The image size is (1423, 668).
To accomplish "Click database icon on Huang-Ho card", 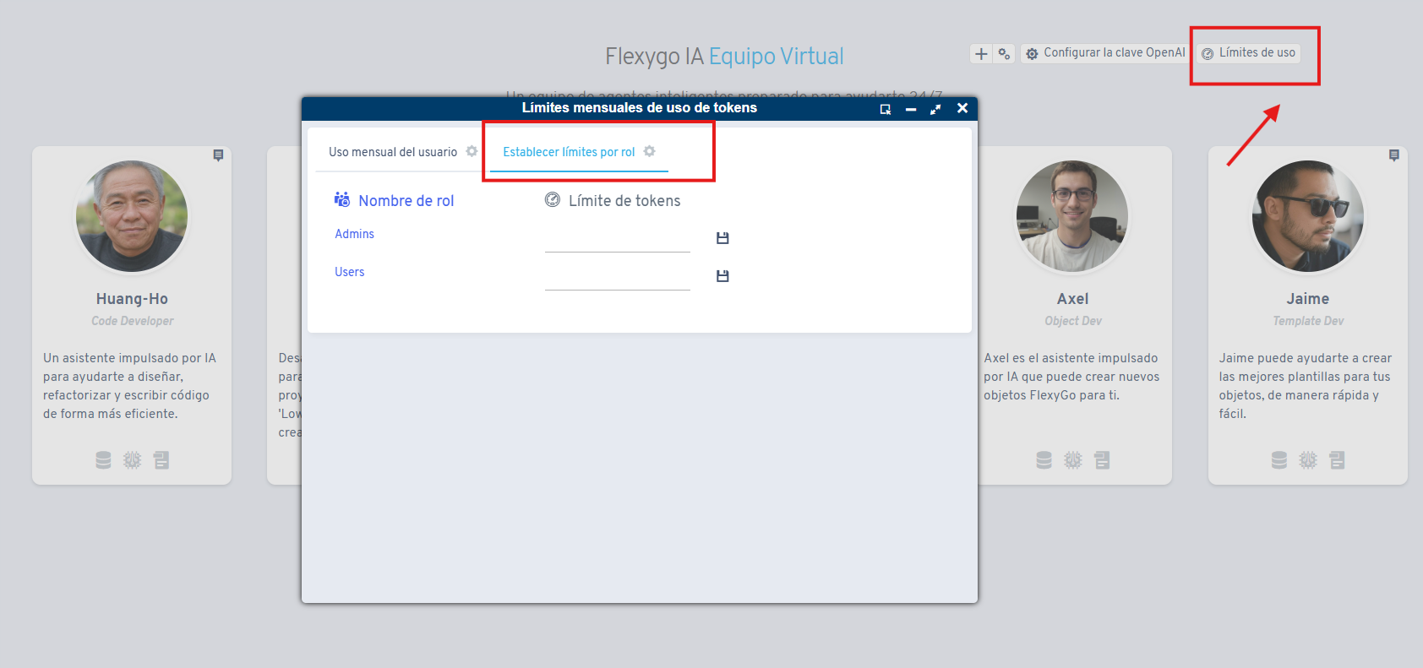I will tap(103, 460).
